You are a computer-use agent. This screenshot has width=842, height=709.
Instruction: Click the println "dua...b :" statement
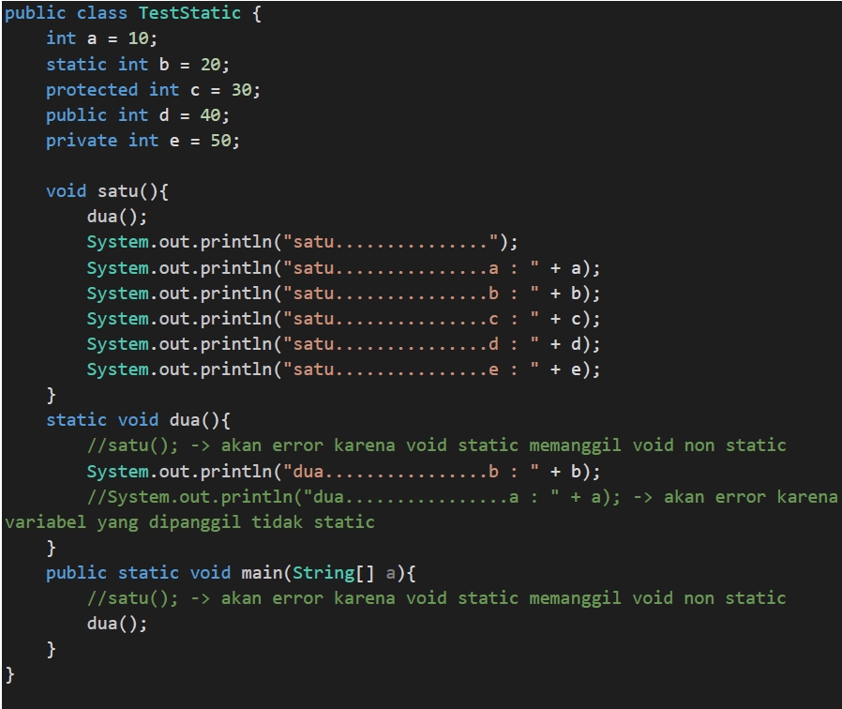343,472
